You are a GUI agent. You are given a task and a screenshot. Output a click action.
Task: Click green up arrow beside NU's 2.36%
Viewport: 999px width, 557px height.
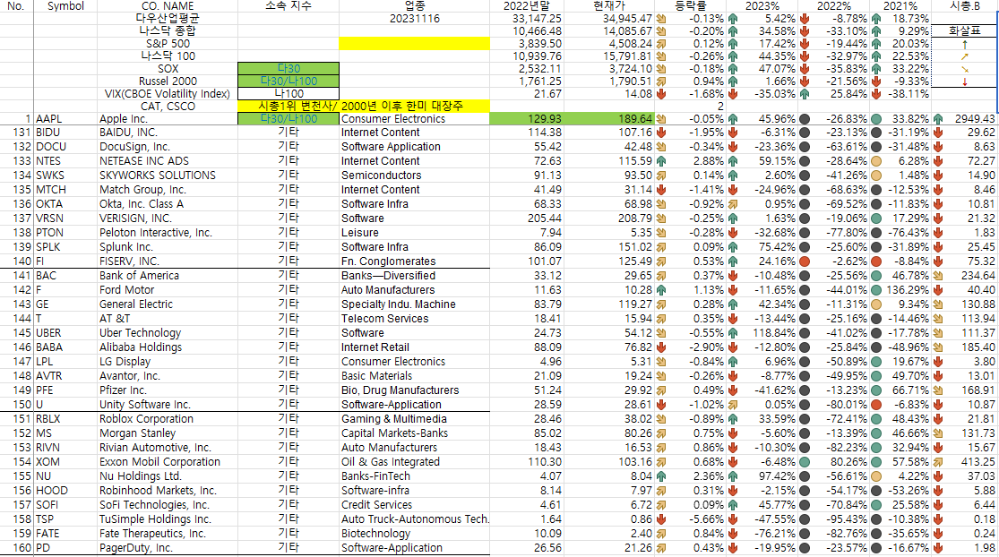pos(661,476)
